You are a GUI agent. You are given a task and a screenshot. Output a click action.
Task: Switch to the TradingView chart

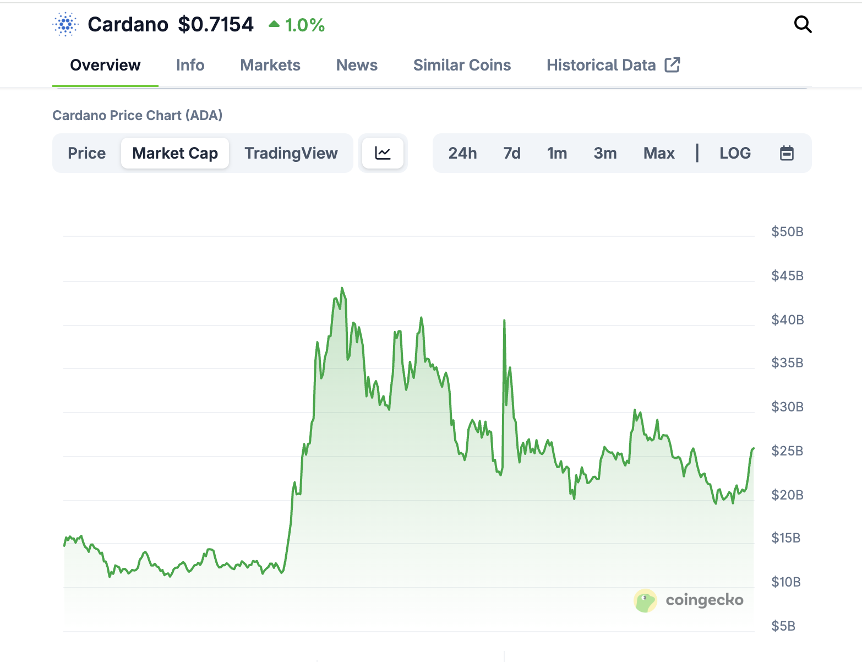291,153
